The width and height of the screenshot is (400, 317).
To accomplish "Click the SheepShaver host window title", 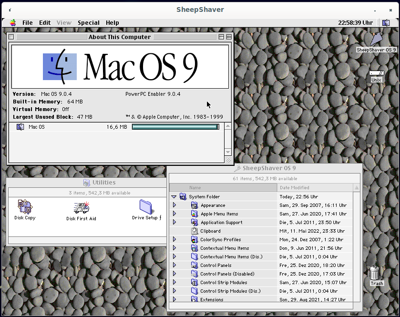I will point(200,10).
